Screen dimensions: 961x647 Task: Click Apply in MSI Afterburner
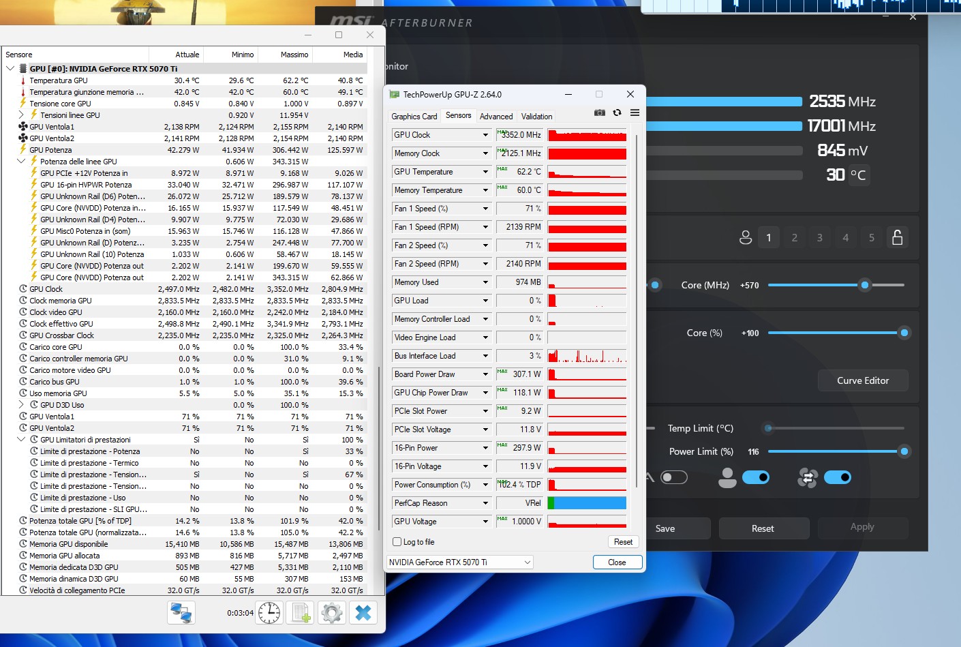pos(862,527)
